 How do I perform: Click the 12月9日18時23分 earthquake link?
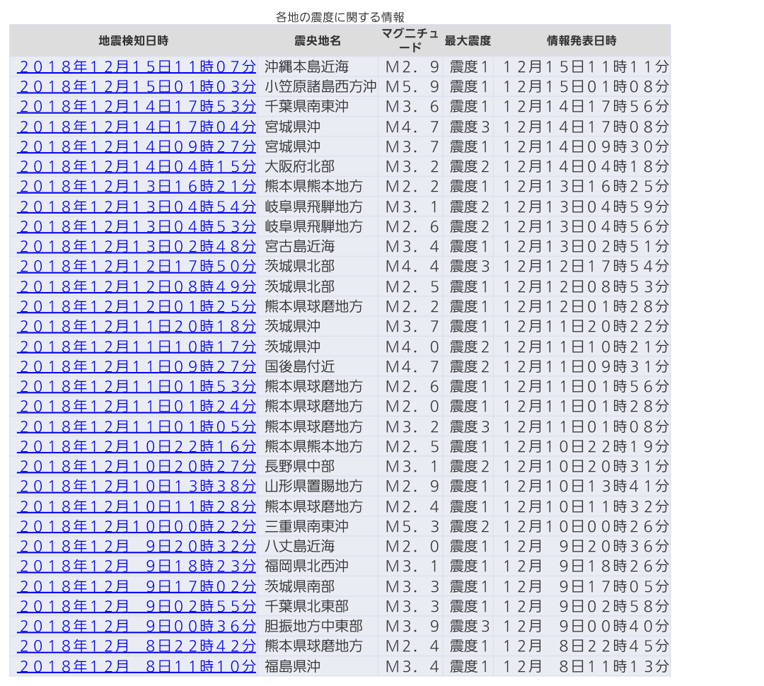coord(137,566)
